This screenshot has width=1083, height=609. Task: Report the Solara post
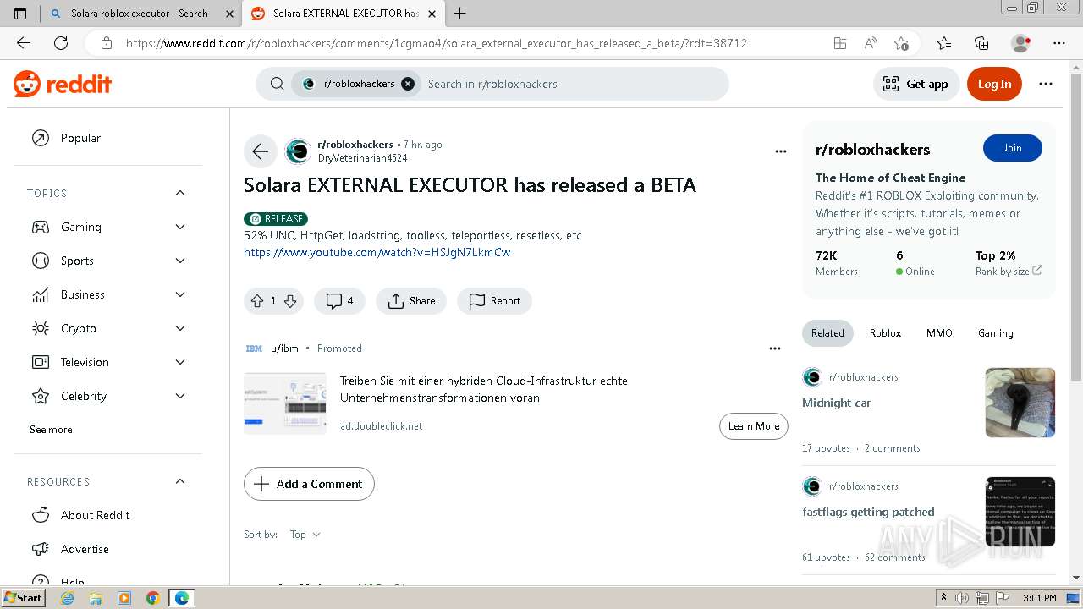tap(494, 301)
